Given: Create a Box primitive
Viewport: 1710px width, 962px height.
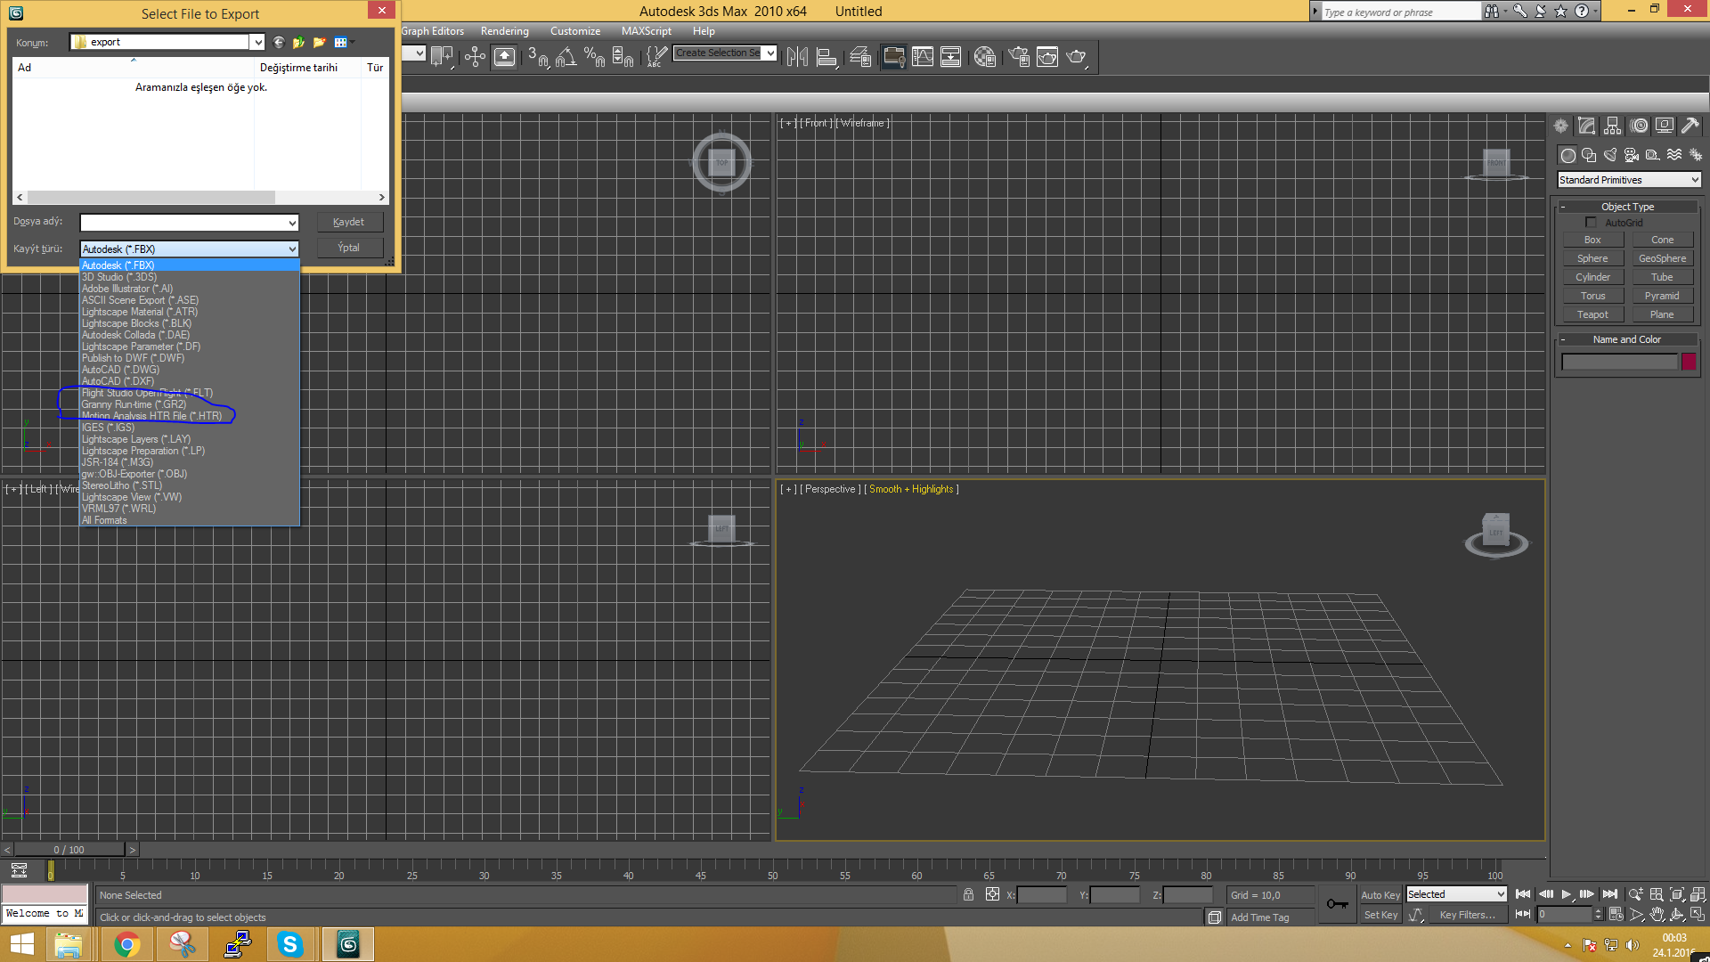Looking at the screenshot, I should coord(1592,240).
